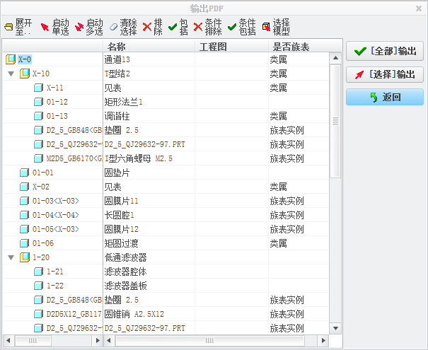
Task: Click the part icon for 1-21
Action: coord(38,272)
